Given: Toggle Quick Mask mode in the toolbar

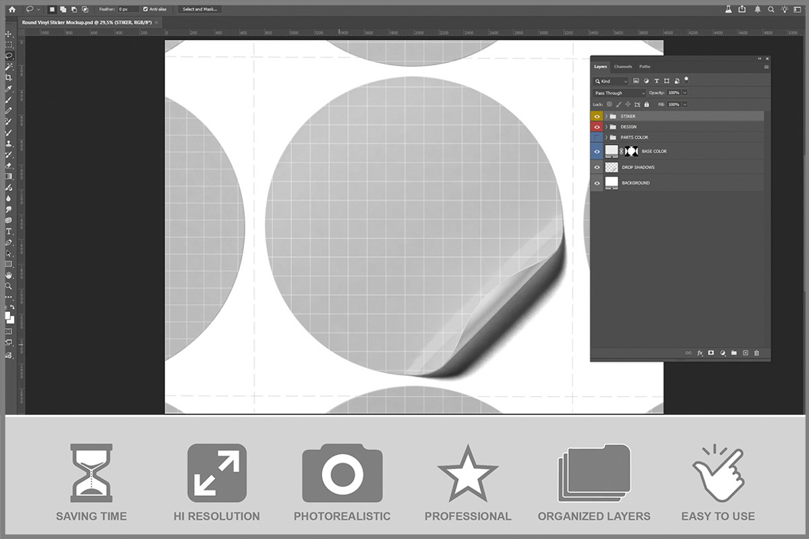Looking at the screenshot, I should click(x=9, y=331).
